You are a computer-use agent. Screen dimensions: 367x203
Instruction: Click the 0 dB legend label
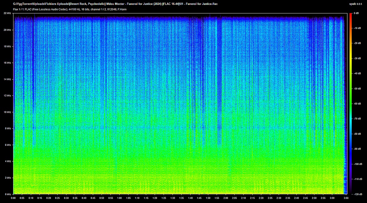pyautogui.click(x=356, y=13)
